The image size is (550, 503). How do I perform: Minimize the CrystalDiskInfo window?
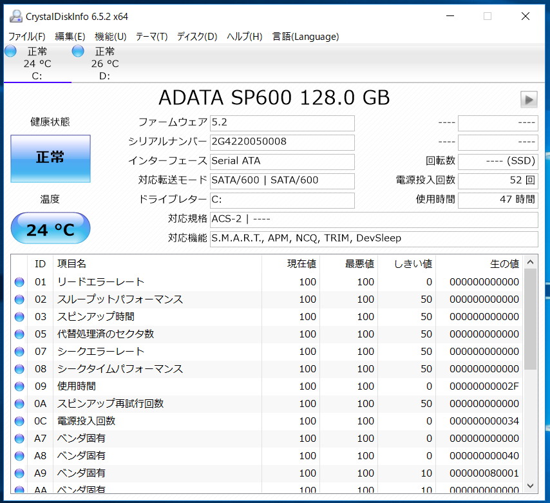click(x=450, y=16)
